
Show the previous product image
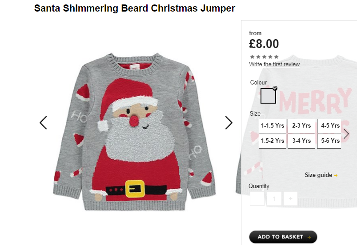tap(43, 123)
